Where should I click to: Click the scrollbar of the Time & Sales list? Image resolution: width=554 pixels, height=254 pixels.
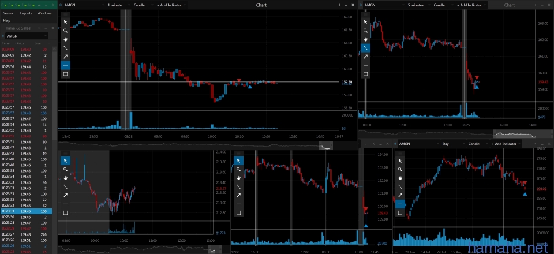[54, 95]
